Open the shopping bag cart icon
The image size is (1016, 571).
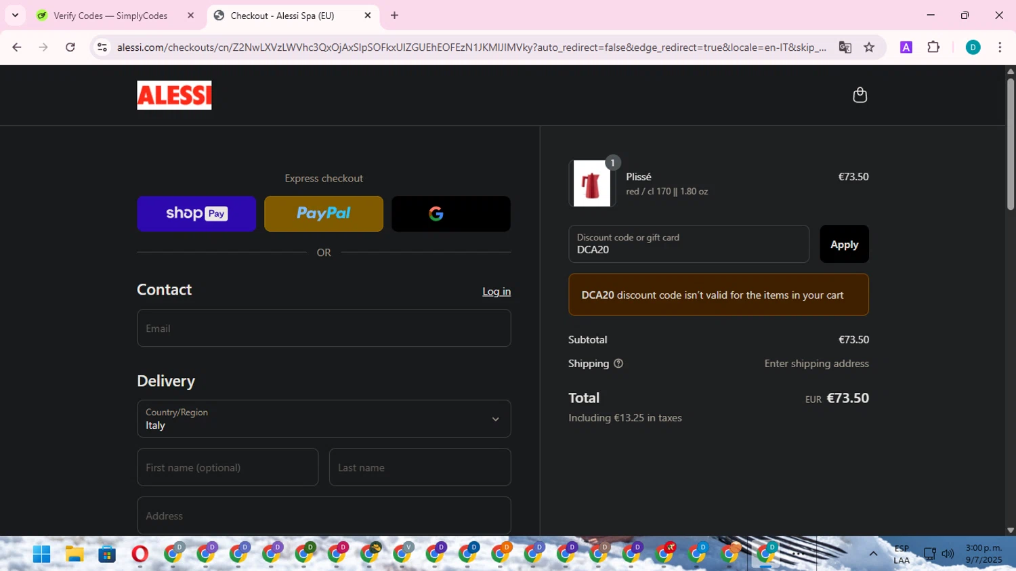tap(860, 95)
